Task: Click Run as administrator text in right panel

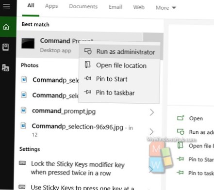Action: coord(201,132)
